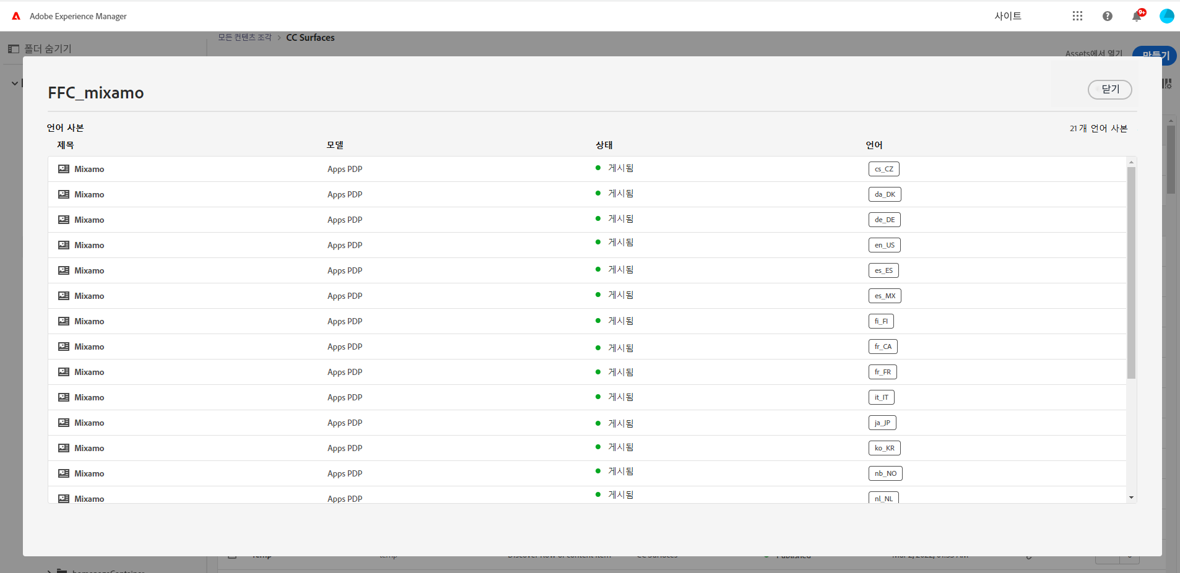Click the 모델 column header
Viewport: 1180px width, 573px height.
(335, 145)
